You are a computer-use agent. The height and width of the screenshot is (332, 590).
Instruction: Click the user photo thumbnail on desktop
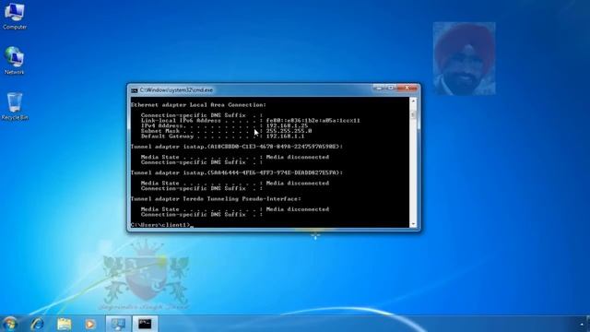point(464,58)
